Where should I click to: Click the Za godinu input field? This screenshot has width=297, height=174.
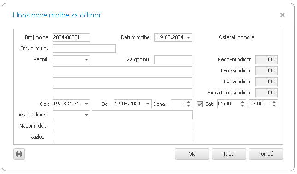tap(173, 59)
